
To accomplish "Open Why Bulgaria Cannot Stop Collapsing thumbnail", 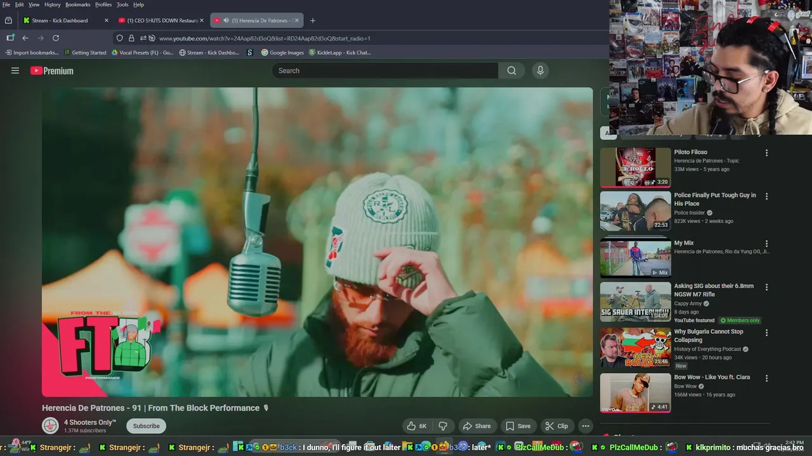I will [635, 348].
